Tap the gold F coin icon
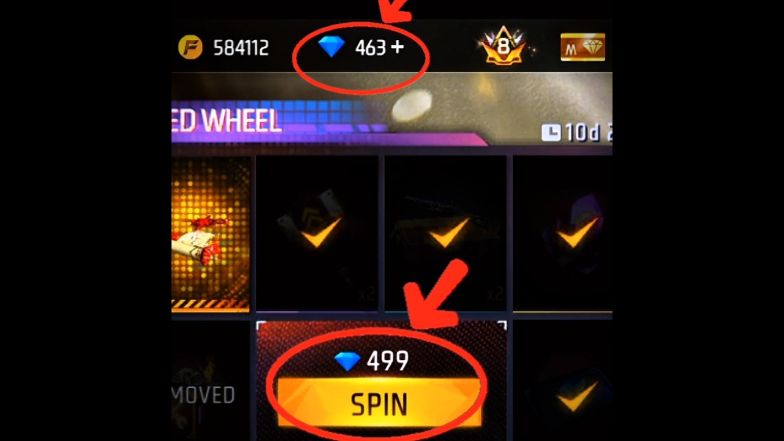The image size is (784, 441). point(190,47)
